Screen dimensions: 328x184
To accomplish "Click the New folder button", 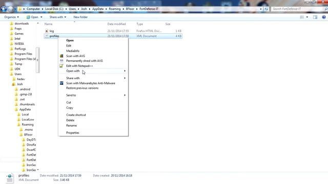I will tap(80, 17).
